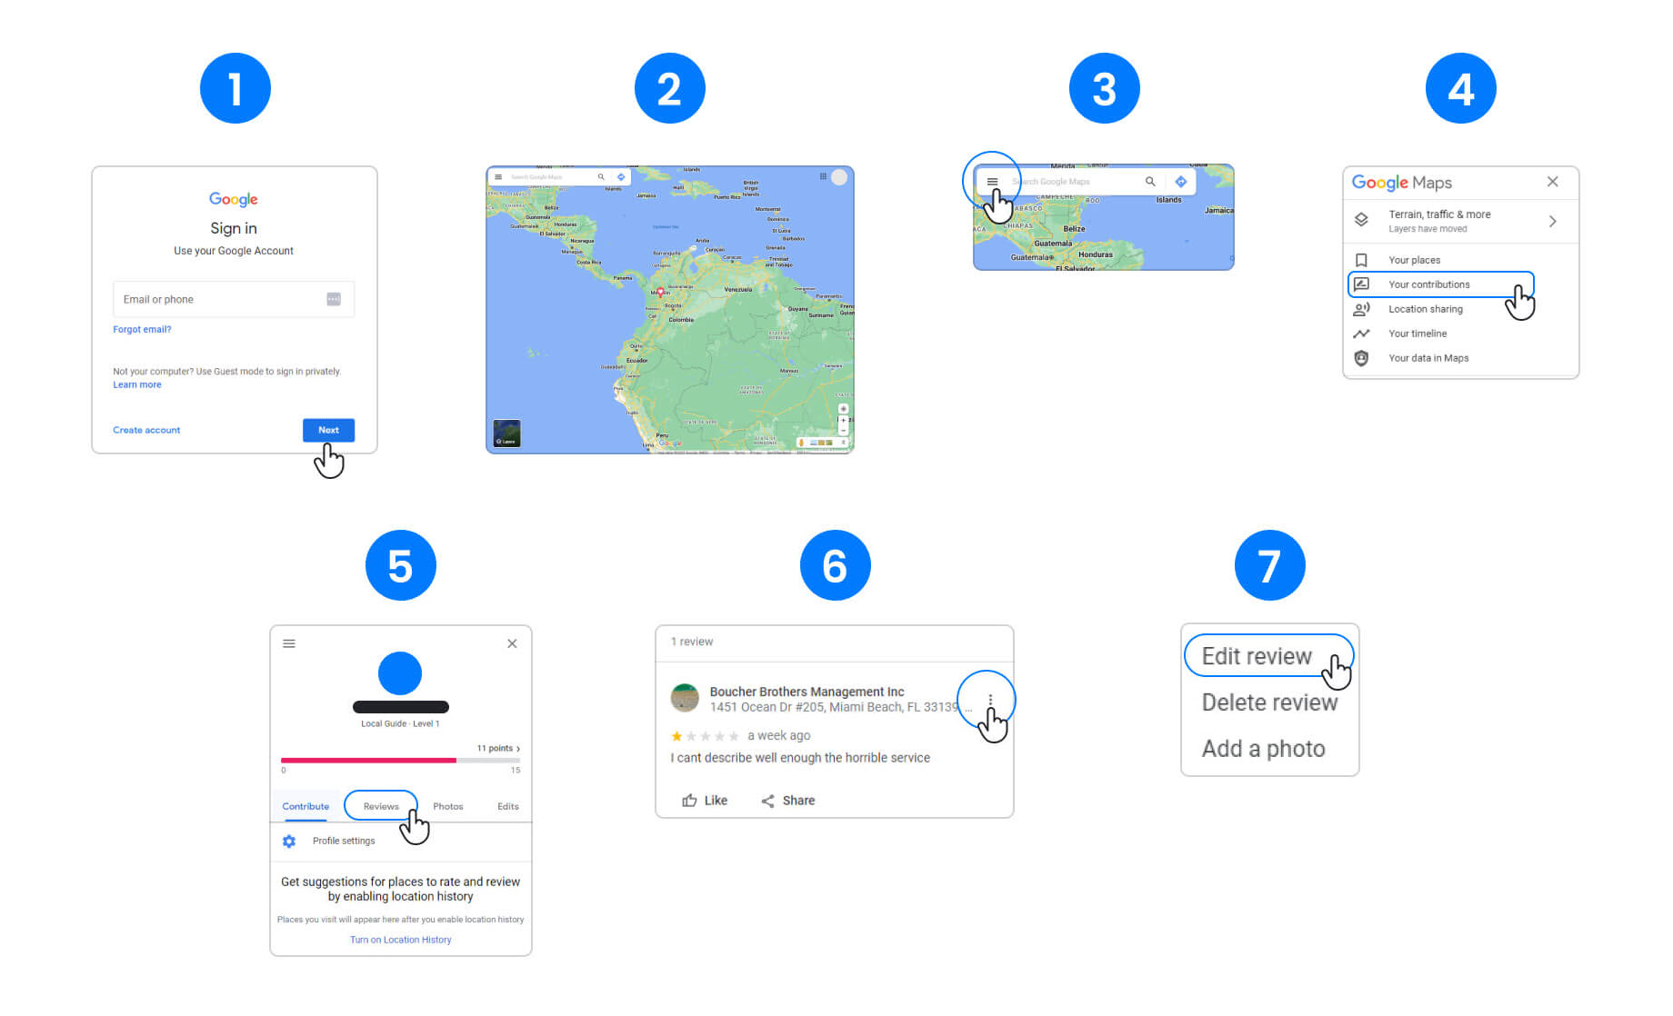Image resolution: width=1673 pixels, height=1016 pixels.
Task: Open the three-dot menu on the review
Action: coord(990,700)
